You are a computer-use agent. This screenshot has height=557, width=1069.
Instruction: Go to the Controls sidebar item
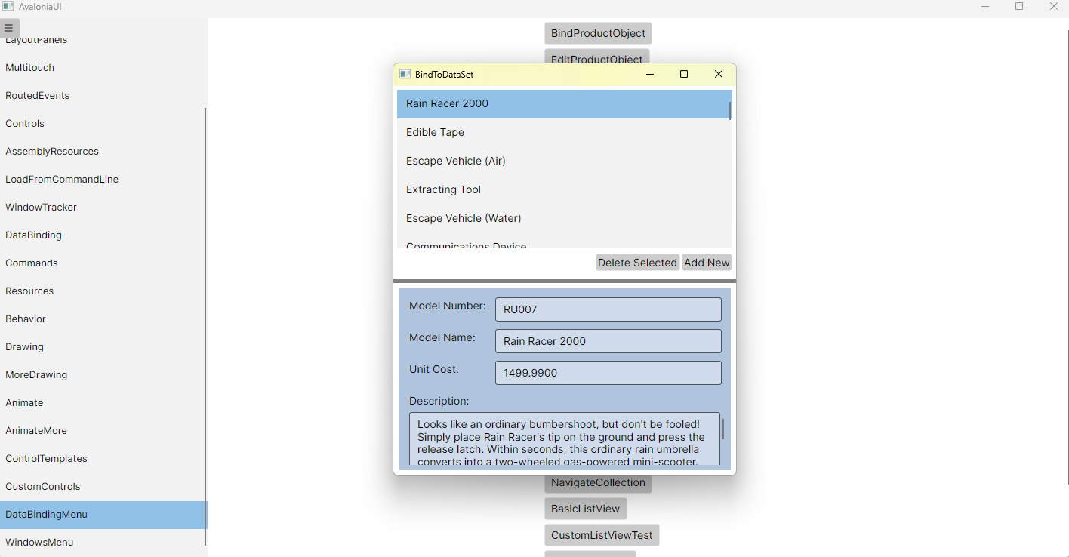(x=102, y=124)
